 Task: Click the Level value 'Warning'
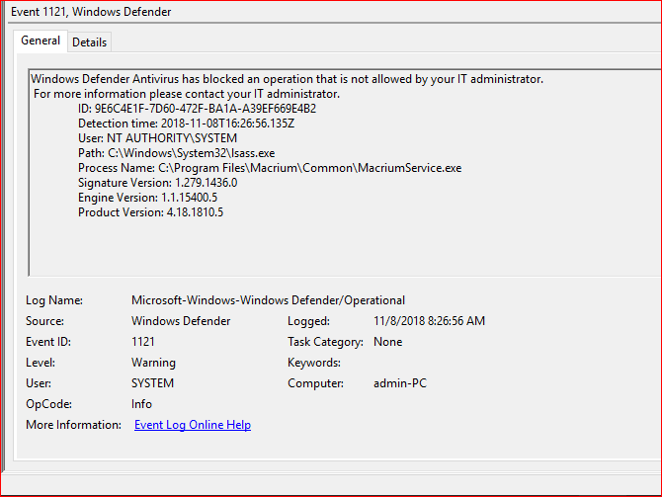153,363
